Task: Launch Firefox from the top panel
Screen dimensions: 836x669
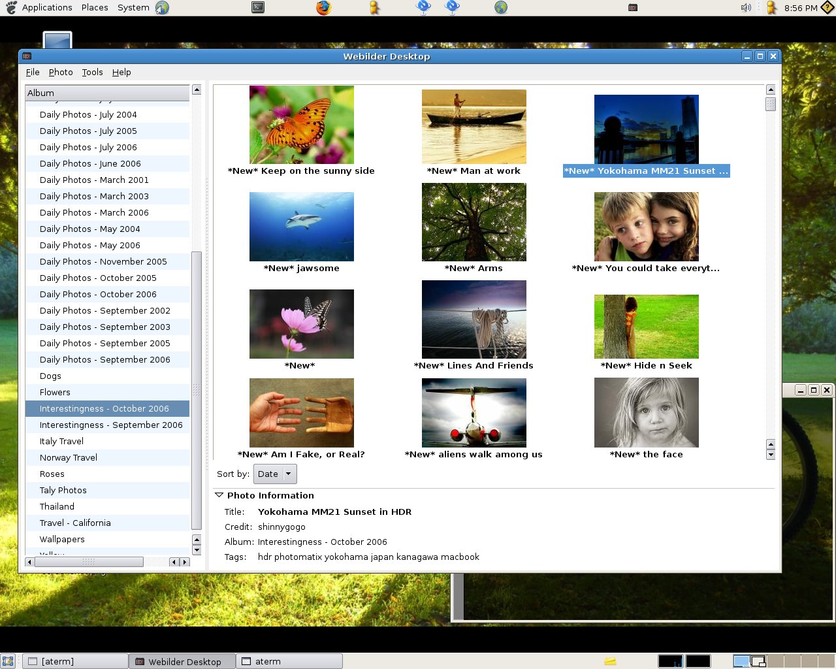Action: 325,7
